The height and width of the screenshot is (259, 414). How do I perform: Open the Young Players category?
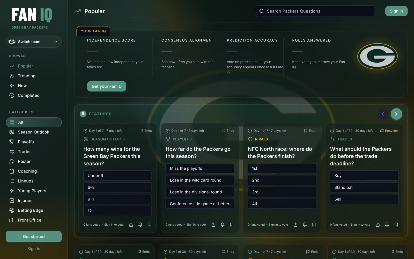coord(34,191)
